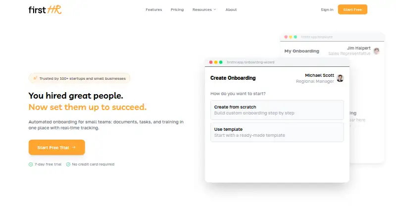Click the firsthr.app/onboarding-wizard address bar
Screen dimensions: 396x218
[x=250, y=62]
